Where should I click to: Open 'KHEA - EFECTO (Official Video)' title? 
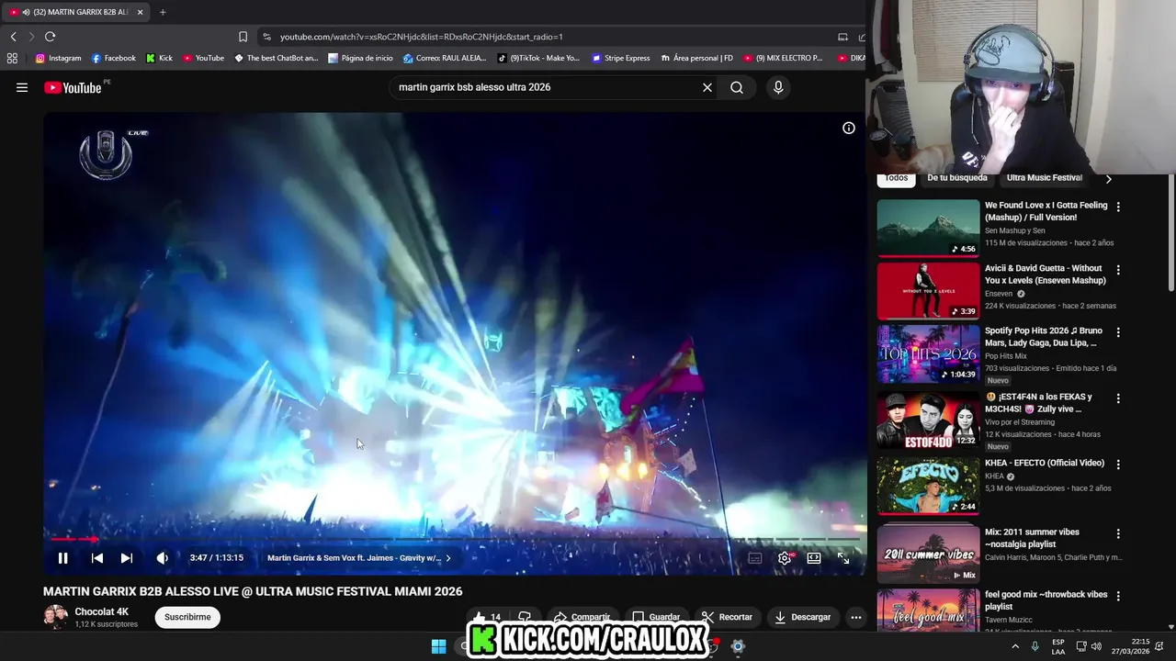1045,464
